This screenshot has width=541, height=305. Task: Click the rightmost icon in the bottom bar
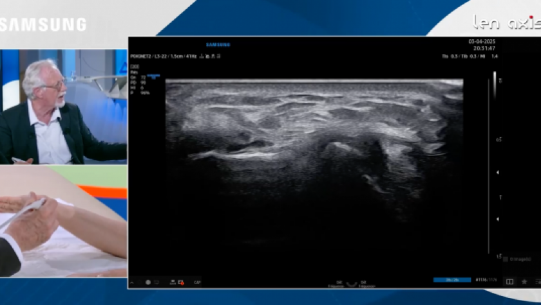click(537, 281)
